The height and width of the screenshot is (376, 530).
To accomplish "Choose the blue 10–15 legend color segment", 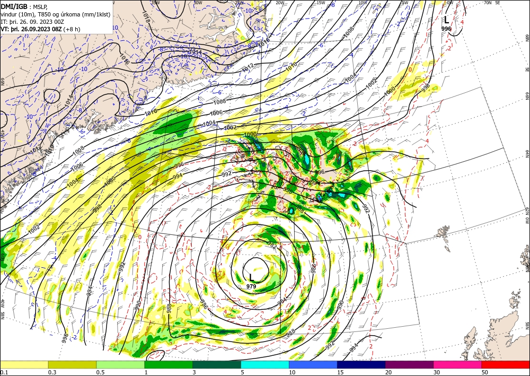I will (x=313, y=364).
